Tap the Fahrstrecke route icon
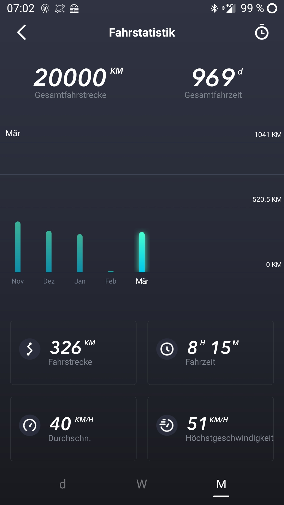This screenshot has height=505, width=284. point(30,349)
